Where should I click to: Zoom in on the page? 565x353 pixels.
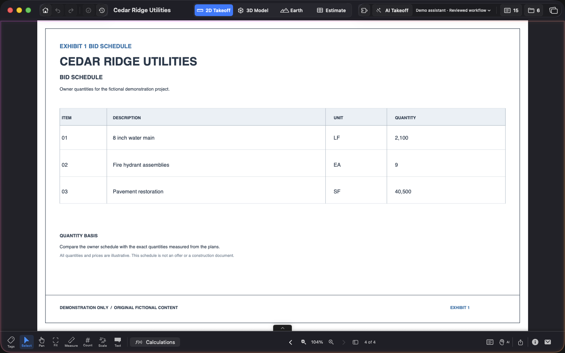tap(331, 342)
